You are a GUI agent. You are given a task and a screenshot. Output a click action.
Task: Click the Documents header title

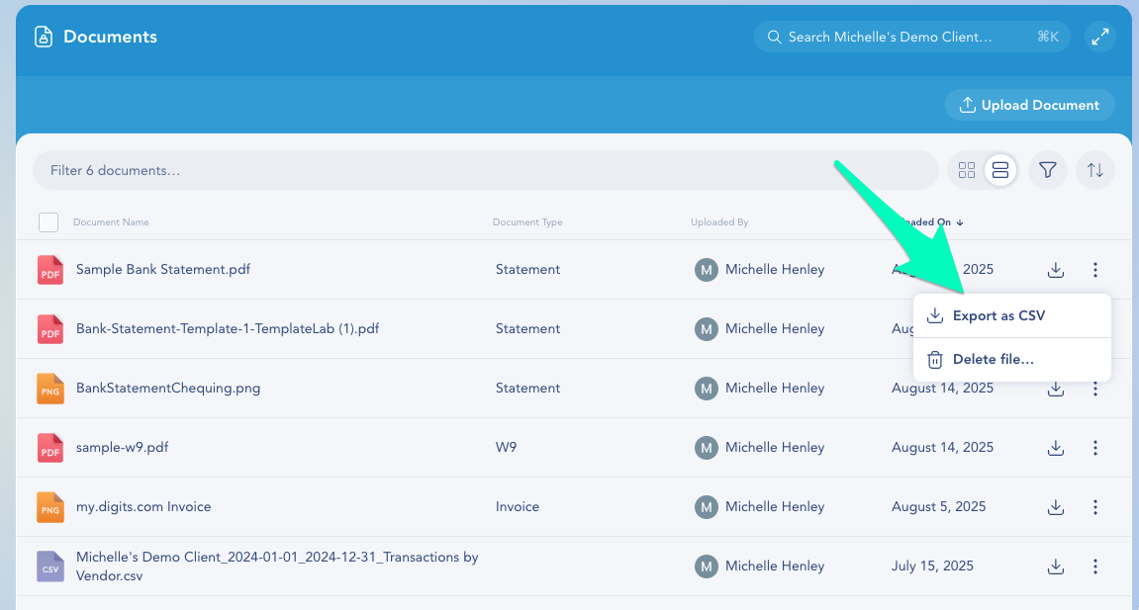tap(111, 37)
